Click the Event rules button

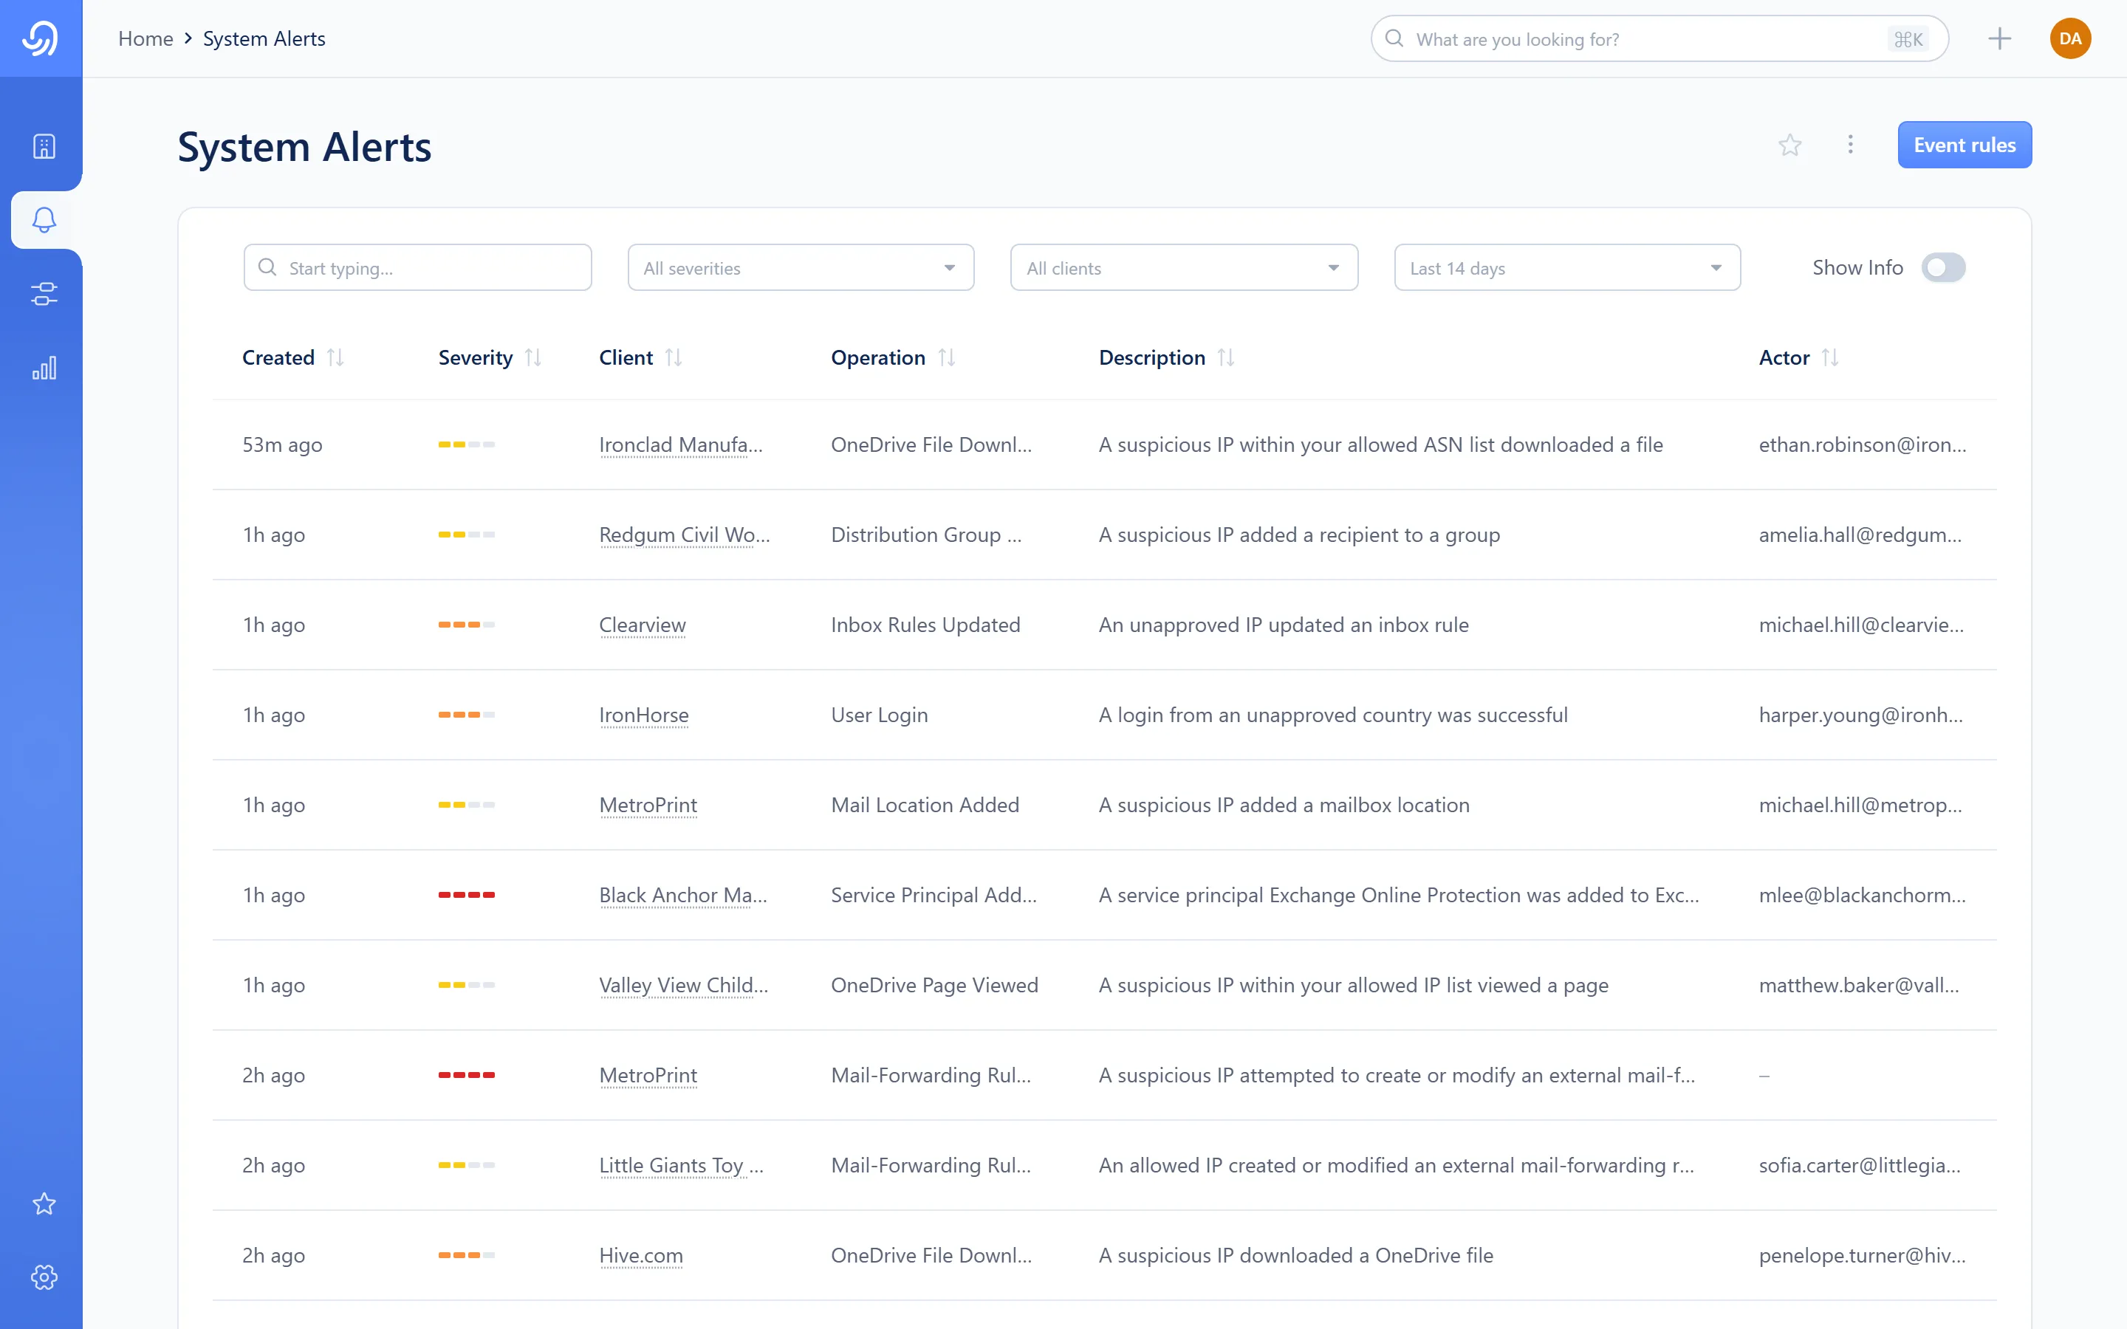[x=1965, y=145]
